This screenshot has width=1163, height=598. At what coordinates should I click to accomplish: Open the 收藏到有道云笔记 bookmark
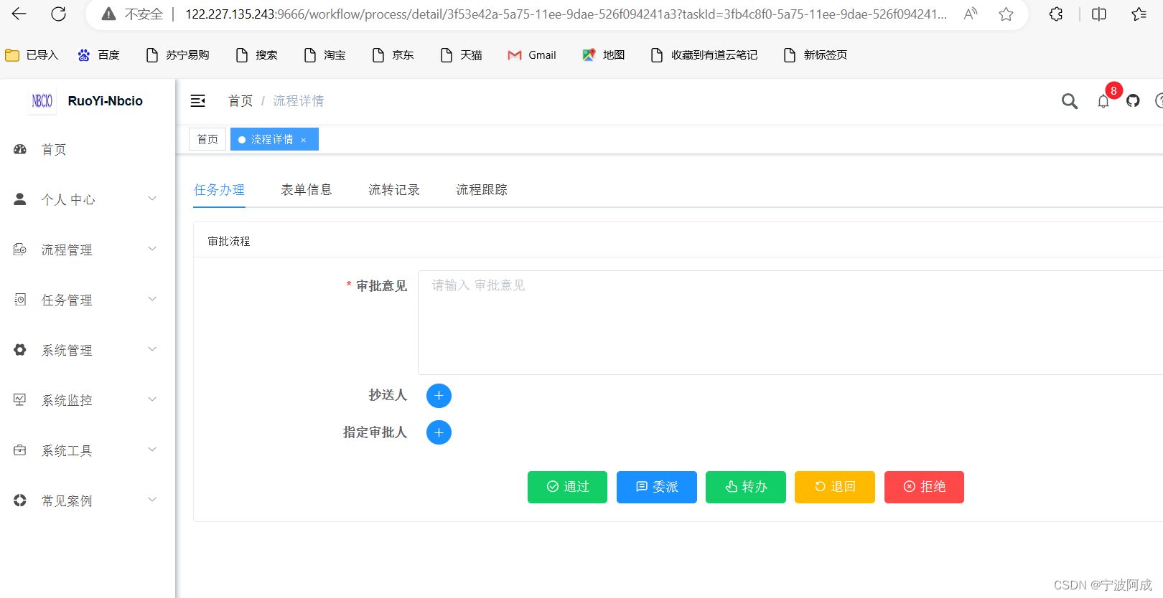tap(704, 55)
